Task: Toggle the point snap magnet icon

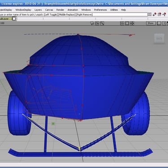Action: [155, 14]
